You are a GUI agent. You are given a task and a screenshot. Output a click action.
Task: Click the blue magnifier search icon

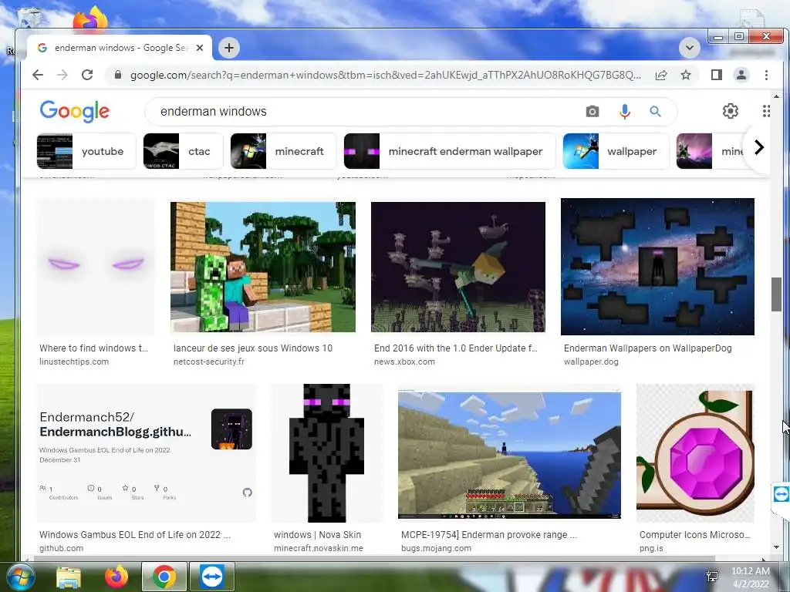(x=655, y=111)
